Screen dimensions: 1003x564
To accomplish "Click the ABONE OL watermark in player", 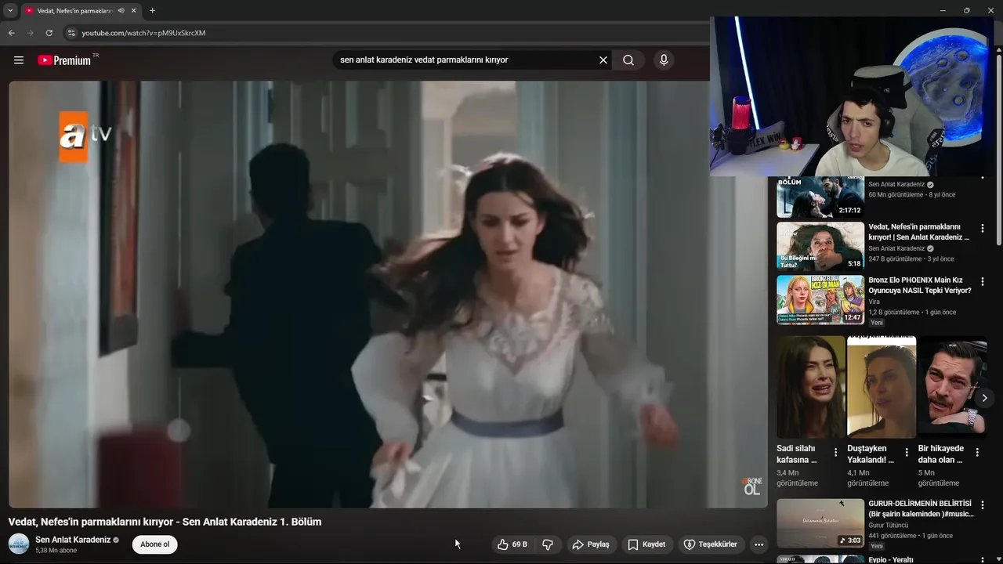I will 751,486.
